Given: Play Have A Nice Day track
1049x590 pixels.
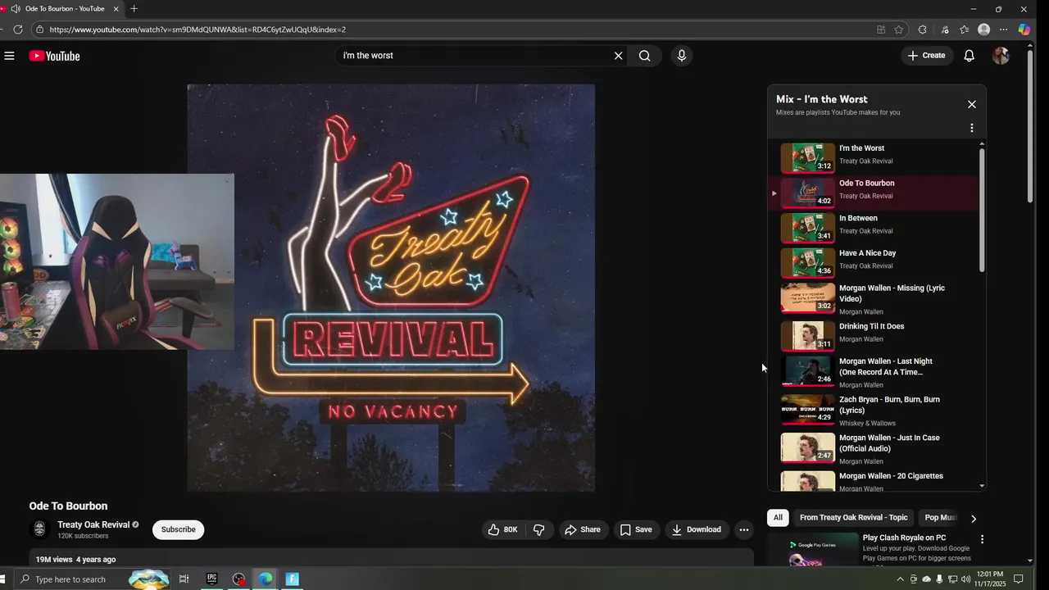Looking at the screenshot, I should click(874, 263).
